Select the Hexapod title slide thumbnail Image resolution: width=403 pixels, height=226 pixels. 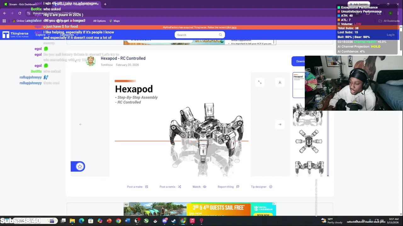[299, 85]
